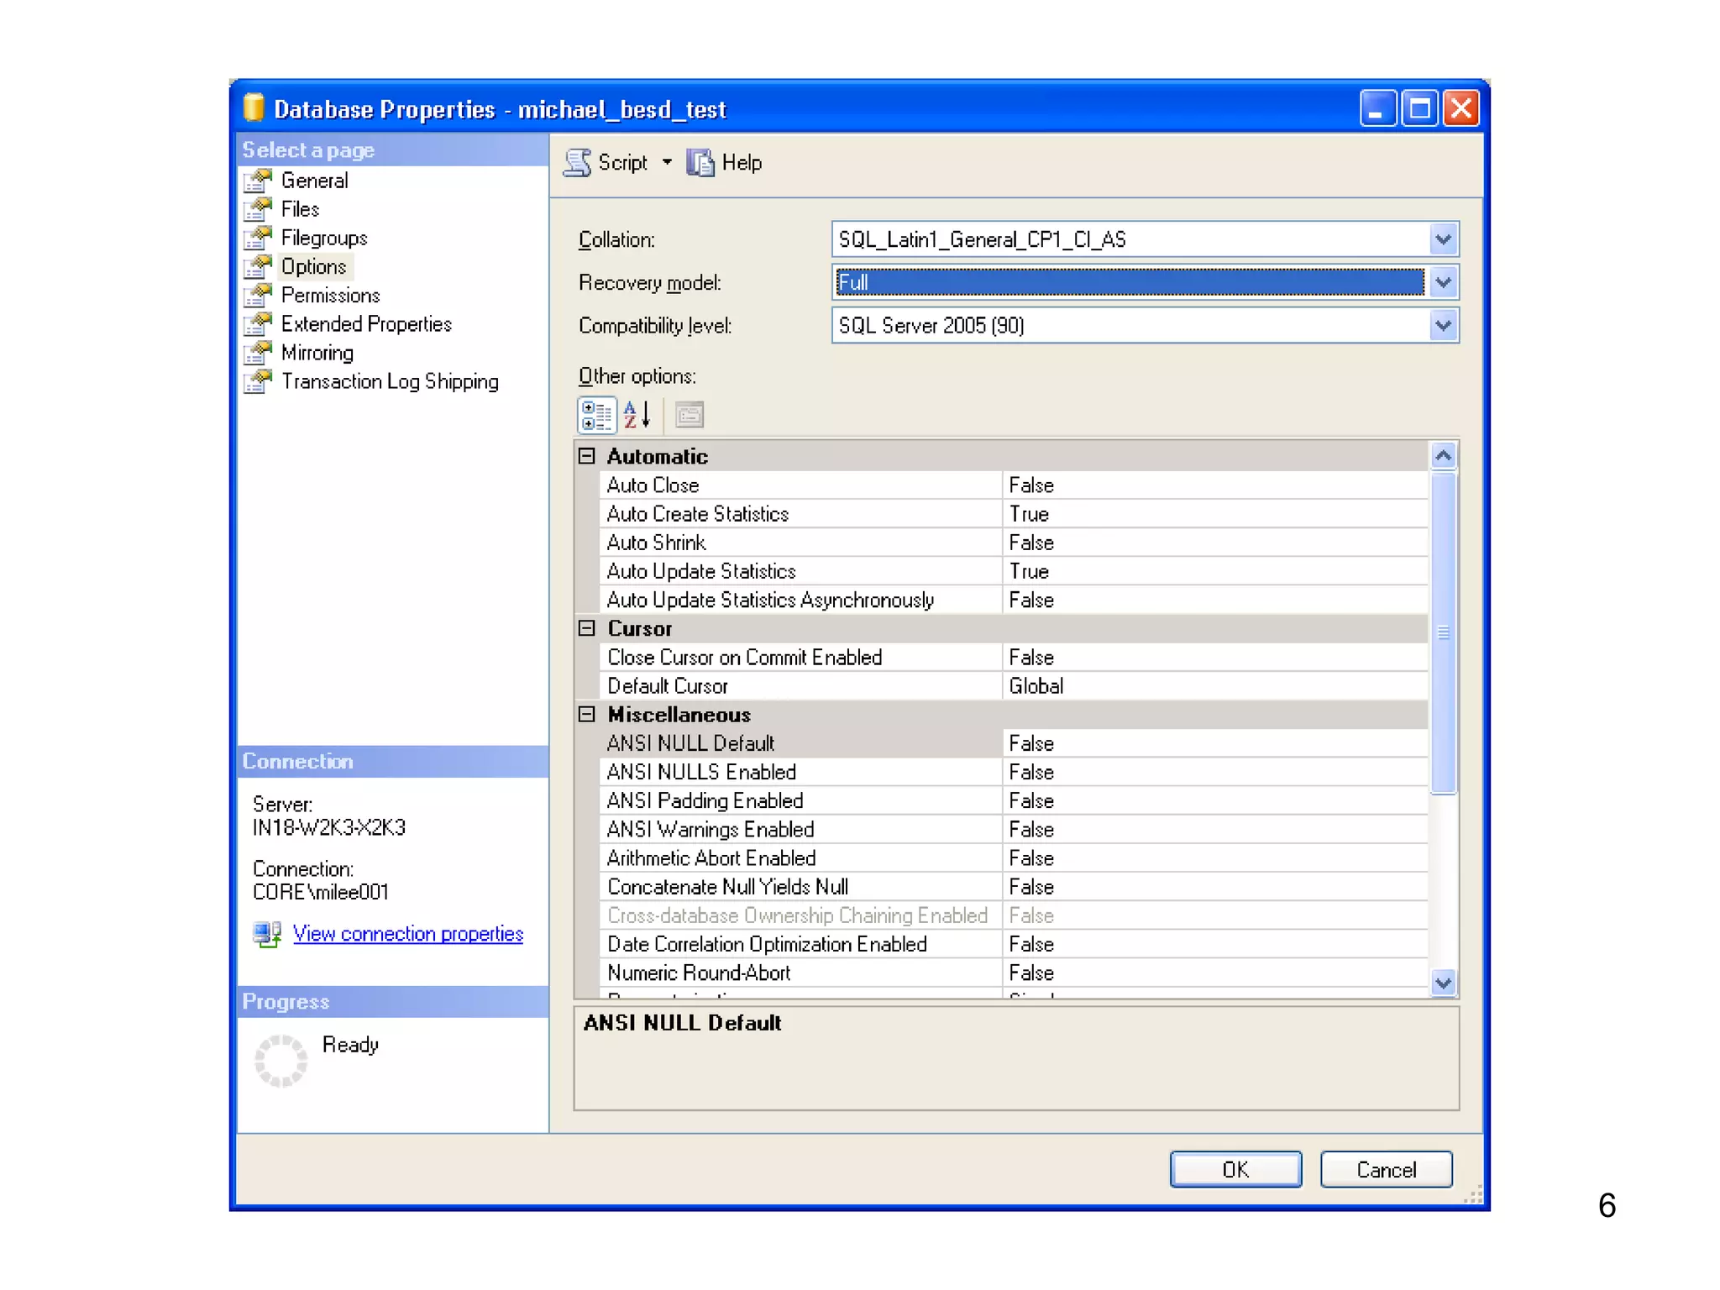Collapse the Miscellaneous category
The image size is (1720, 1290).
tap(587, 715)
